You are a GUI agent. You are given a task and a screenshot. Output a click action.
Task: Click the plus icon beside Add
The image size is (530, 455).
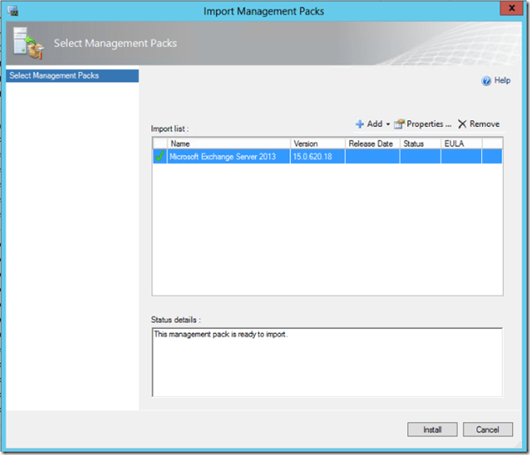(x=359, y=124)
